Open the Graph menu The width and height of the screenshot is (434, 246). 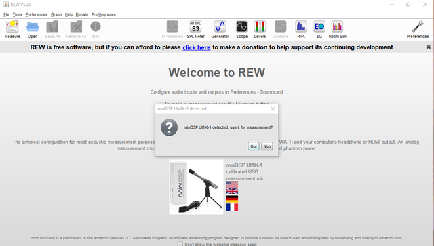(x=56, y=14)
